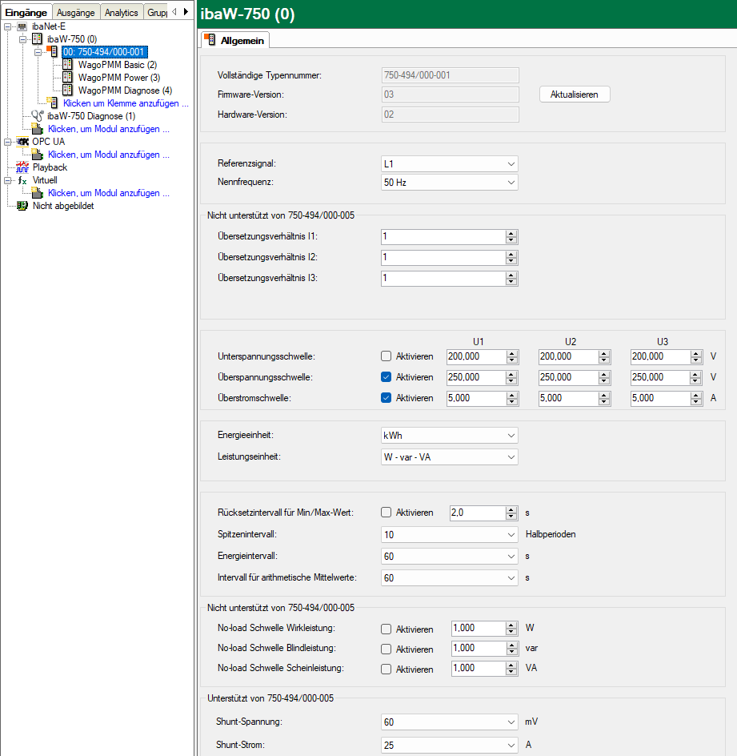The image size is (737, 756).
Task: Click the Überspannungsschwelle U2 value field
Action: point(567,377)
